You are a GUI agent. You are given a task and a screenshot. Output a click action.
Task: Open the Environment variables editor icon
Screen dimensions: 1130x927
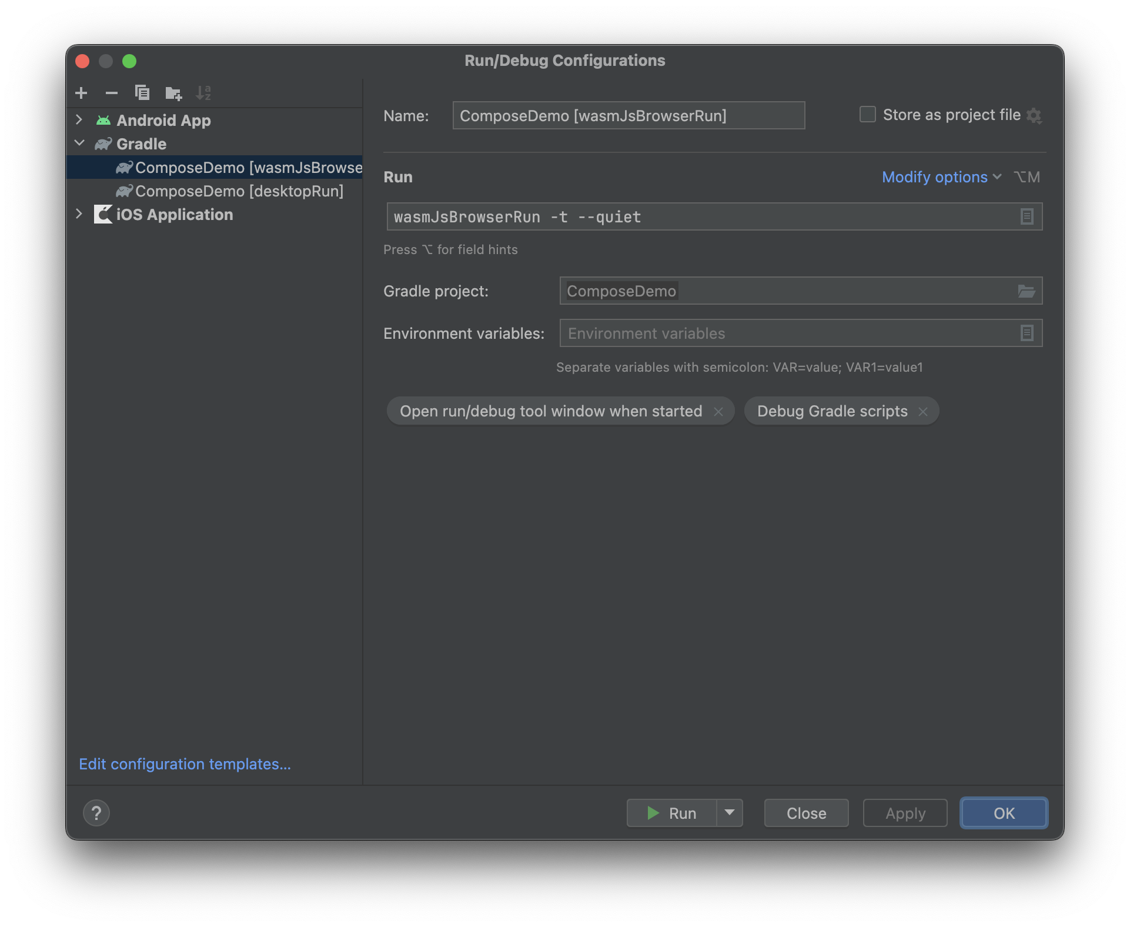[x=1027, y=333]
